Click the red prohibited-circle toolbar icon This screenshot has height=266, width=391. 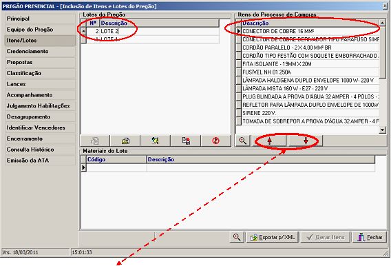(216, 141)
